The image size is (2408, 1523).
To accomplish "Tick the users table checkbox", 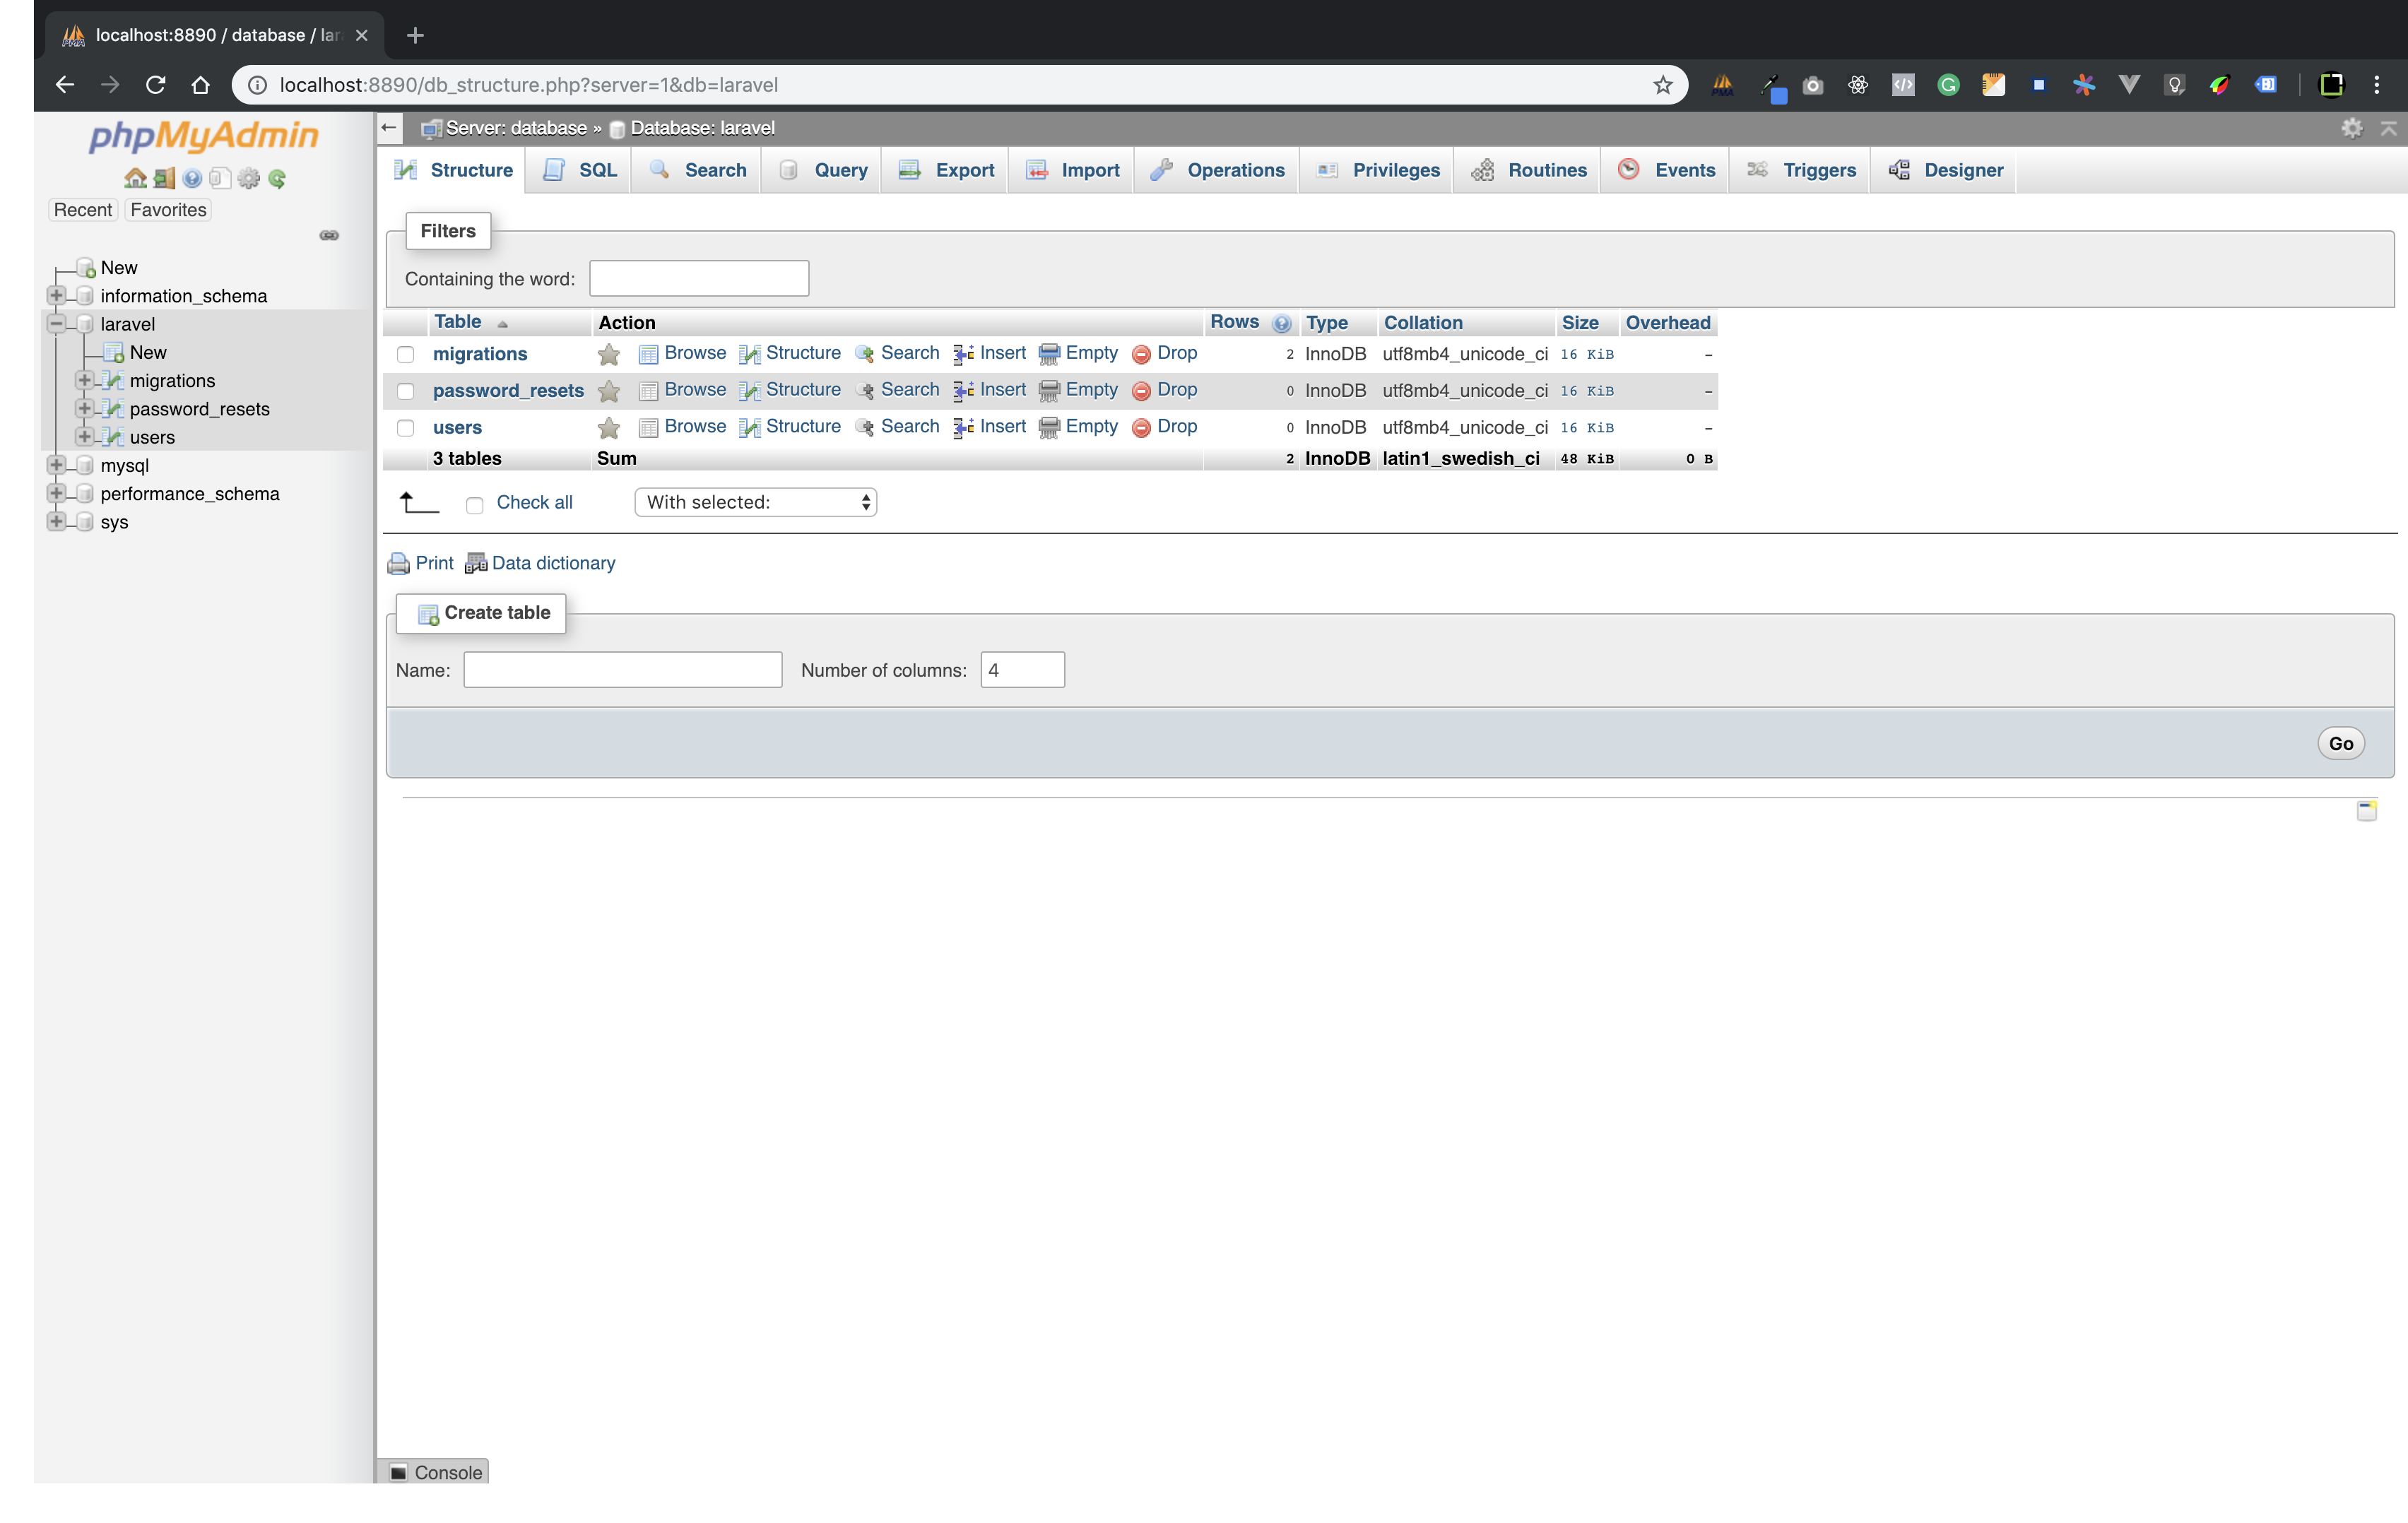I will coord(405,428).
